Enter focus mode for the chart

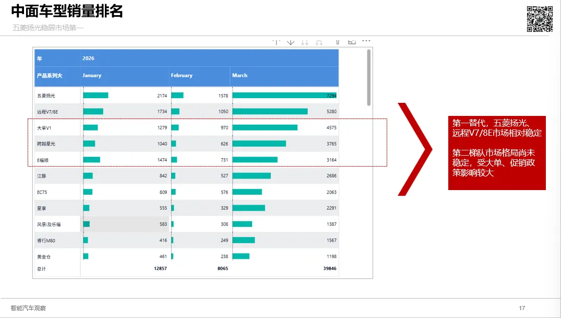(352, 42)
